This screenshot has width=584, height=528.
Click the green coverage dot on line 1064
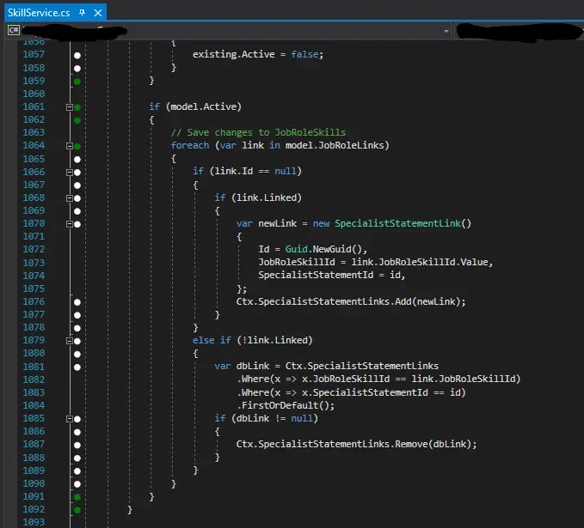pos(77,146)
